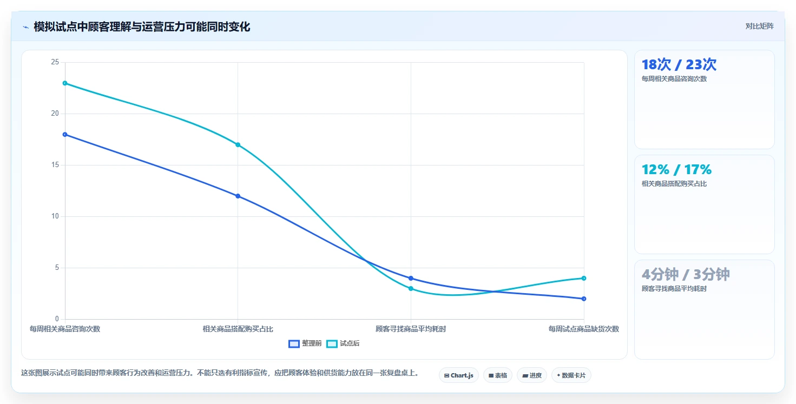
Task: Click the square icon inside the 表格 chip
Action: (491, 375)
